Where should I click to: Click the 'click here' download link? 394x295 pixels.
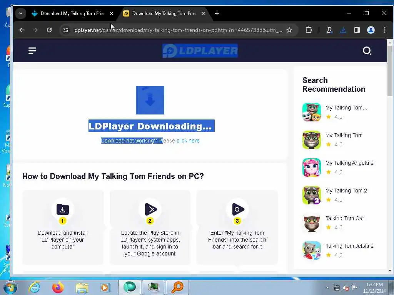(x=188, y=141)
